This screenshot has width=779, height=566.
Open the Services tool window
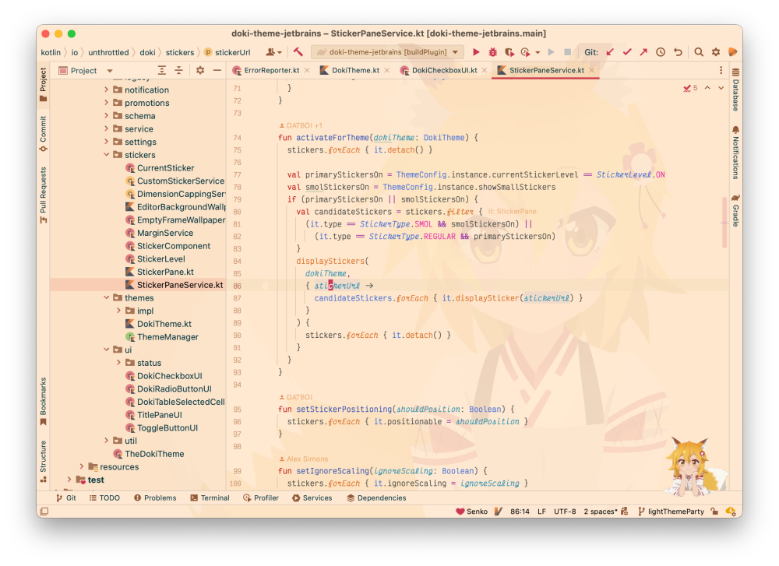312,498
